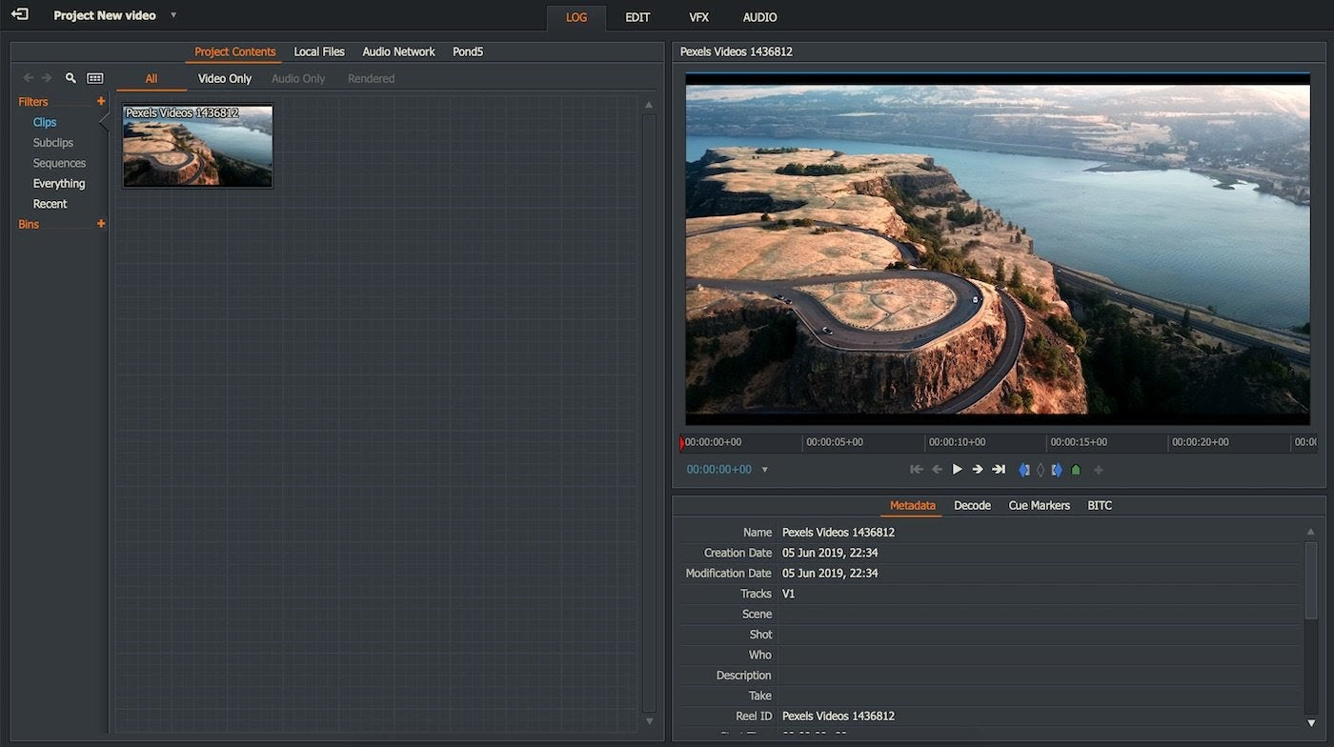Jump to the end of the clip
Image resolution: width=1334 pixels, height=747 pixels.
999,469
